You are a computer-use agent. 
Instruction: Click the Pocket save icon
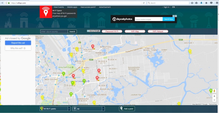211,3
